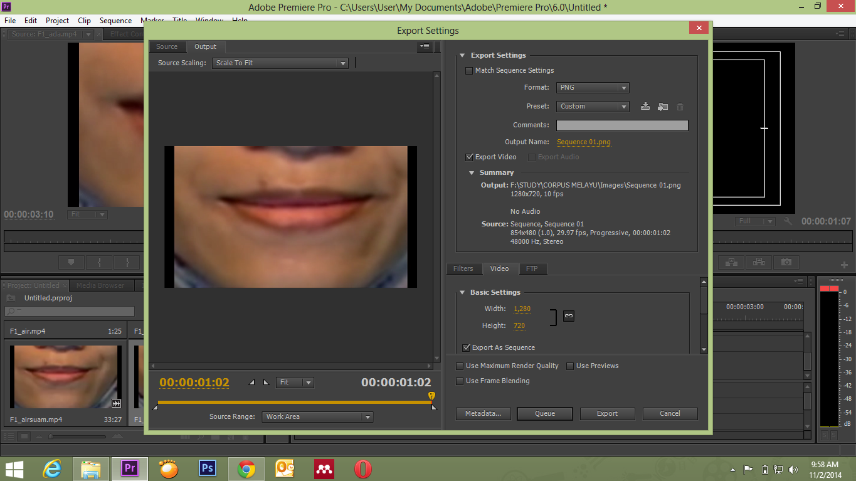Enable Use Maximum Render Quality
The height and width of the screenshot is (481, 856).
pyautogui.click(x=460, y=366)
